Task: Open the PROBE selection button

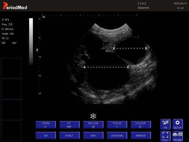Action: point(178,136)
